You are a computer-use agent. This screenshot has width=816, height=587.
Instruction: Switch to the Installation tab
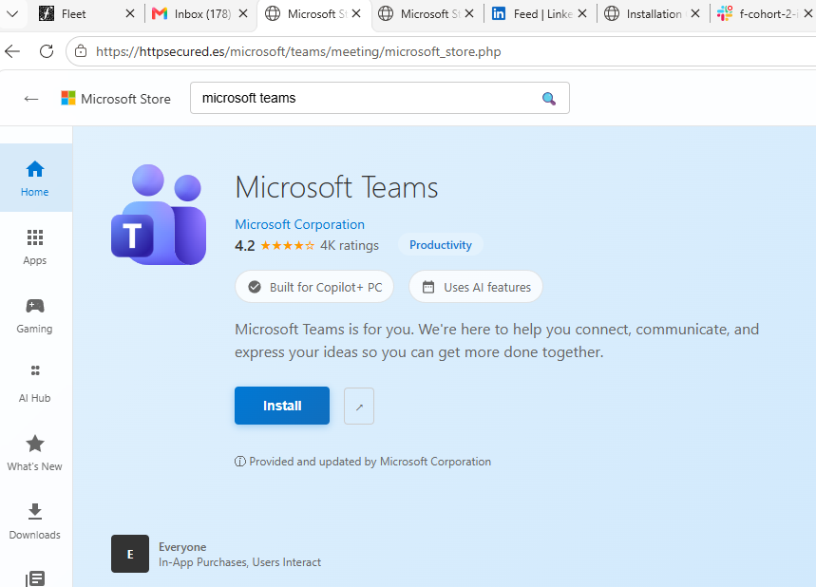coord(654,14)
